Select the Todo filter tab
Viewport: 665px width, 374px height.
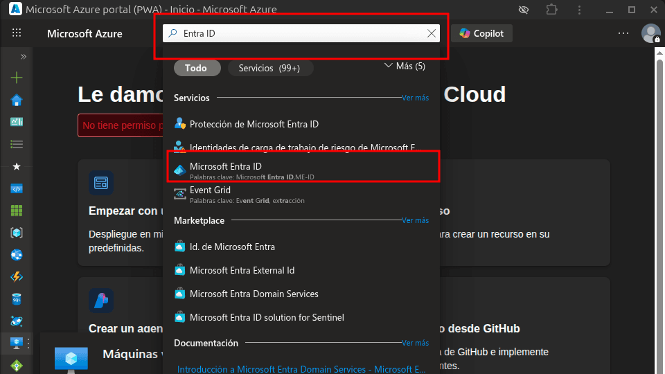click(197, 68)
